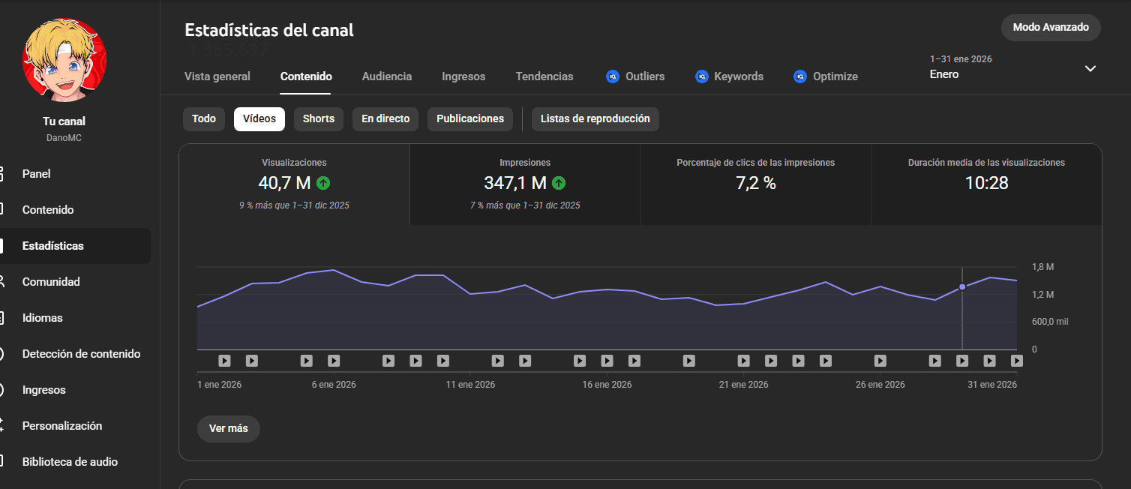Select the Todo content filter chip
Screen dimensions: 1131x489
(203, 119)
